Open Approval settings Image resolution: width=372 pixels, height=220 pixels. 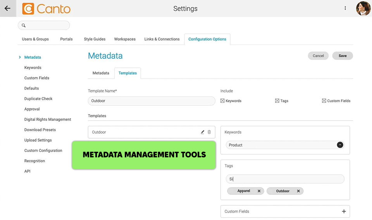(x=32, y=109)
